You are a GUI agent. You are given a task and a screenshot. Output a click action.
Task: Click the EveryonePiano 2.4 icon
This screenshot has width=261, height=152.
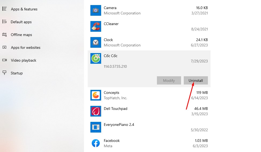(x=96, y=127)
